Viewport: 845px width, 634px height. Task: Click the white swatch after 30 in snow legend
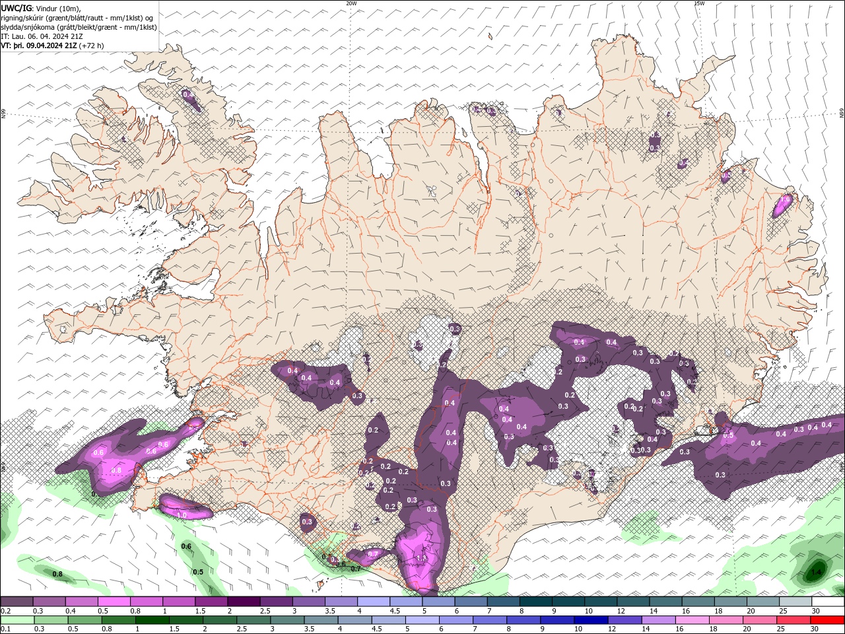828,602
